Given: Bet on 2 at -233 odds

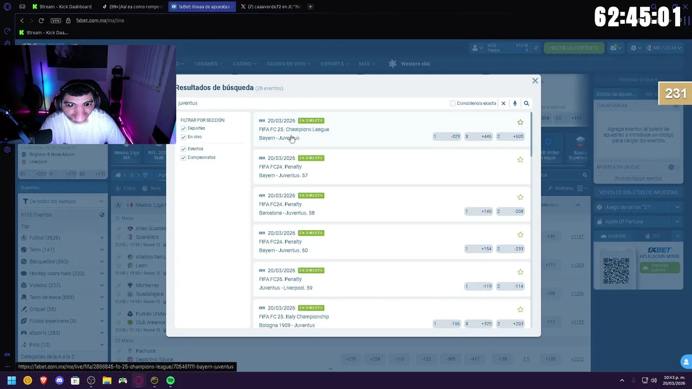Looking at the screenshot, I should coord(510,249).
